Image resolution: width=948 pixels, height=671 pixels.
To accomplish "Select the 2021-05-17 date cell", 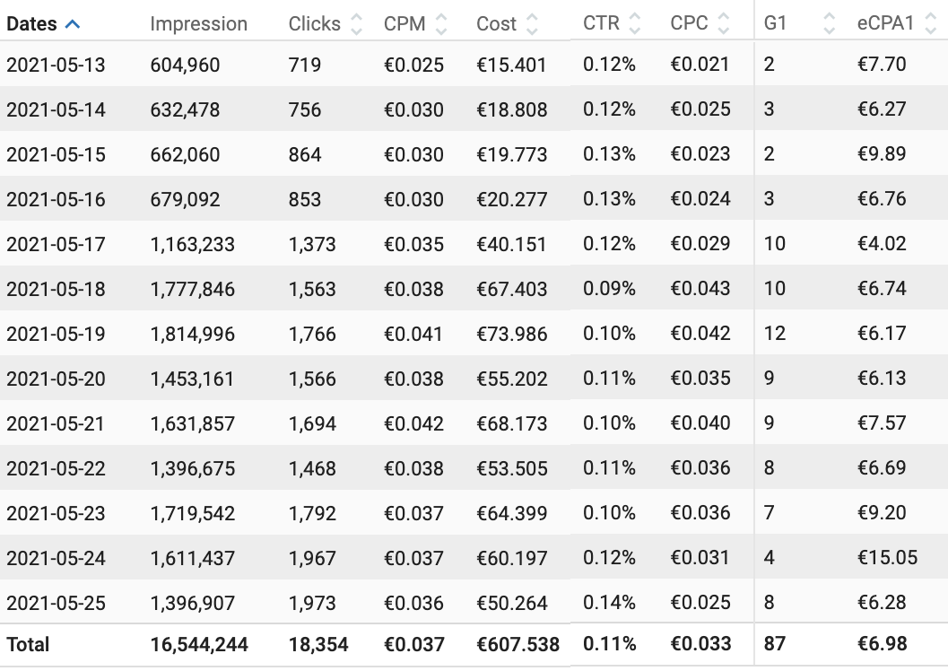I will pos(56,244).
